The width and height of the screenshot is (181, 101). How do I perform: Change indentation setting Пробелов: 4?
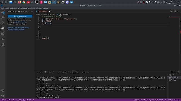[x=153, y=100]
